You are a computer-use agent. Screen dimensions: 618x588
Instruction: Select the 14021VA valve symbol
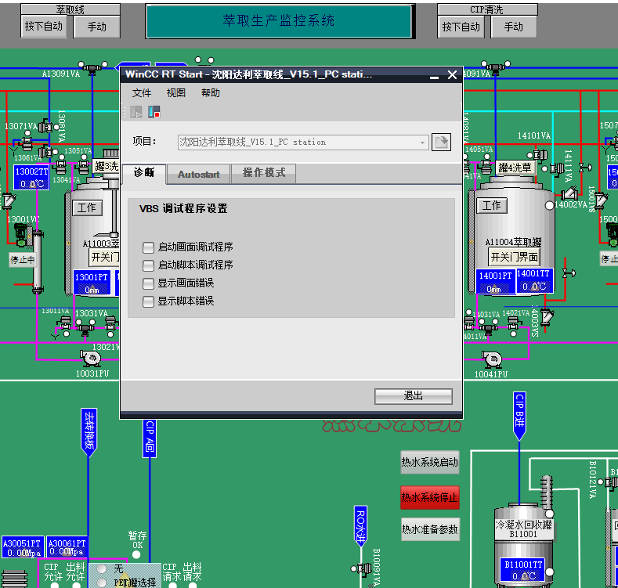(513, 323)
